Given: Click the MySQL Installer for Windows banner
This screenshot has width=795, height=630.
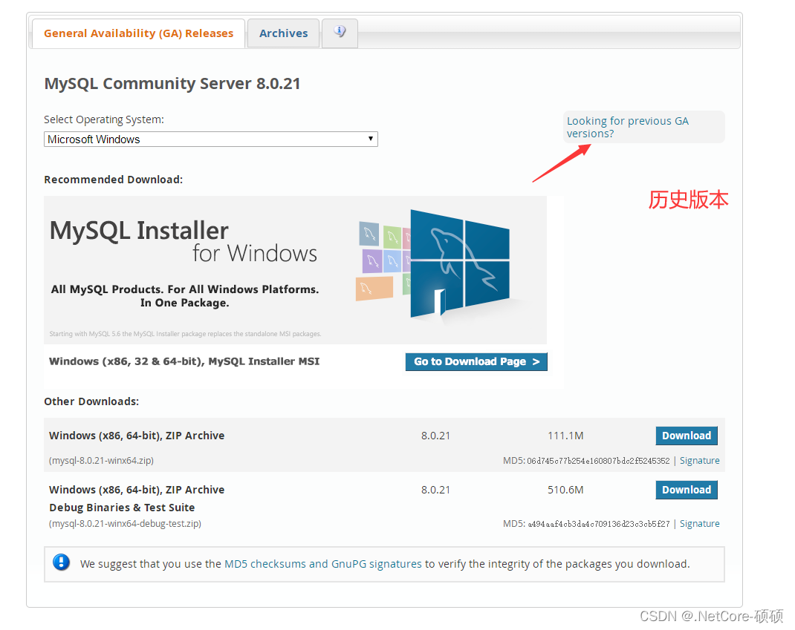Looking at the screenshot, I should [295, 270].
